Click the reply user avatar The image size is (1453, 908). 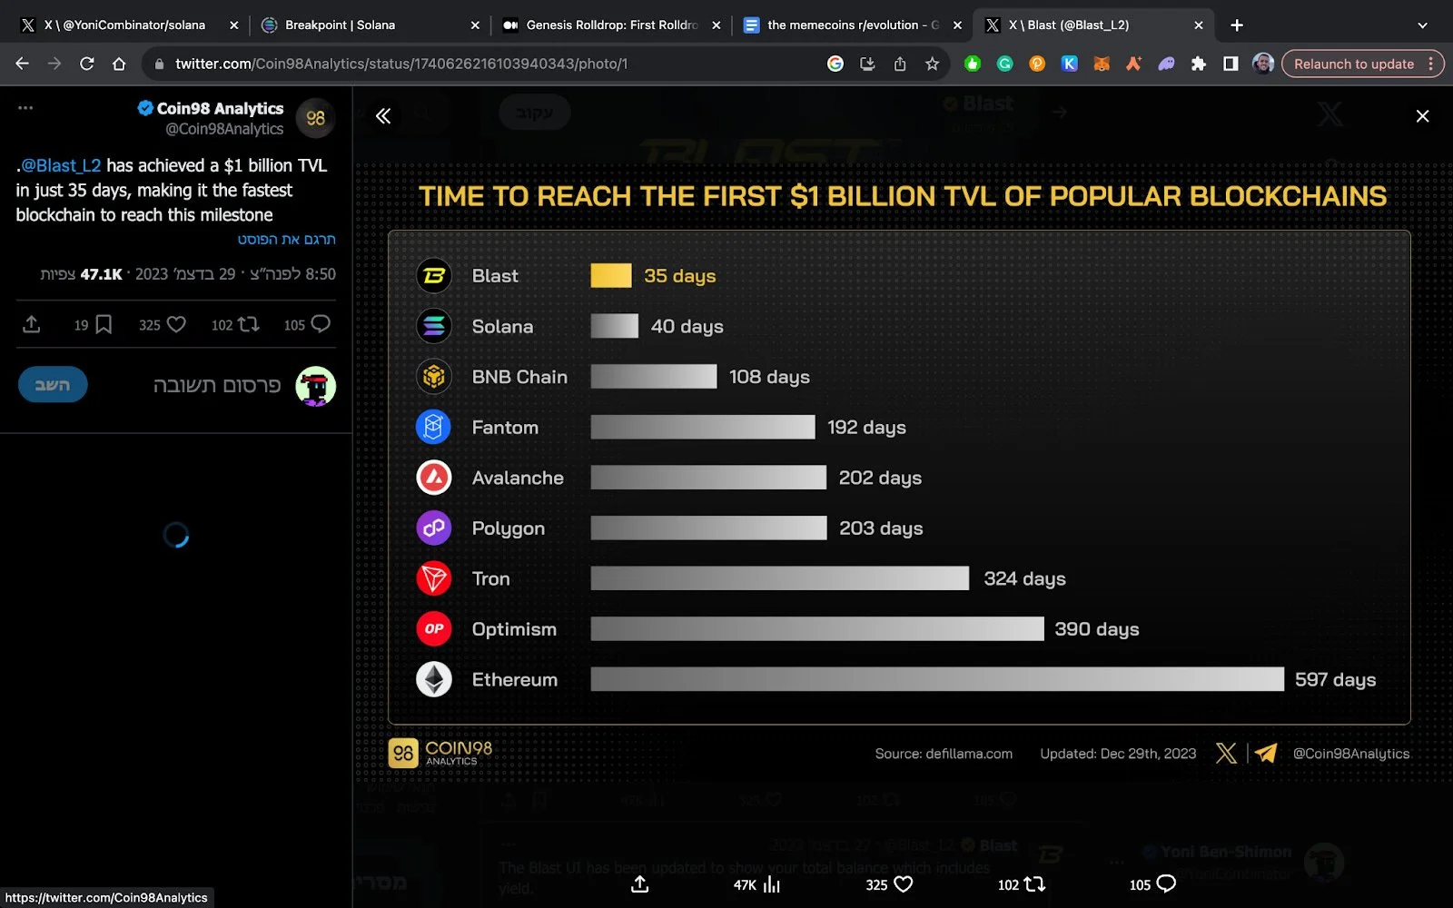tap(316, 386)
